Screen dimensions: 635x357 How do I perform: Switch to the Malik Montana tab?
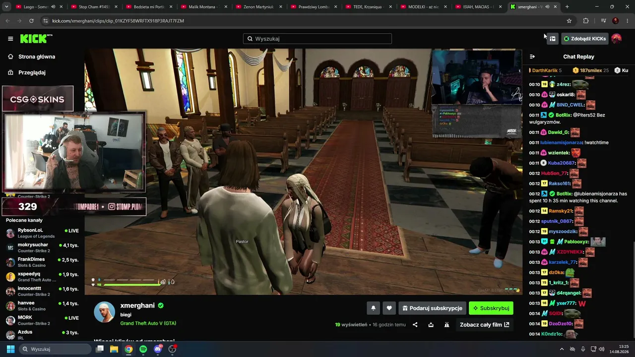coord(203,7)
